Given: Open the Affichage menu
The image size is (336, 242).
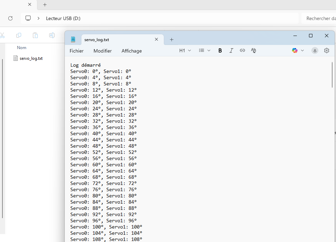Looking at the screenshot, I should pyautogui.click(x=132, y=51).
